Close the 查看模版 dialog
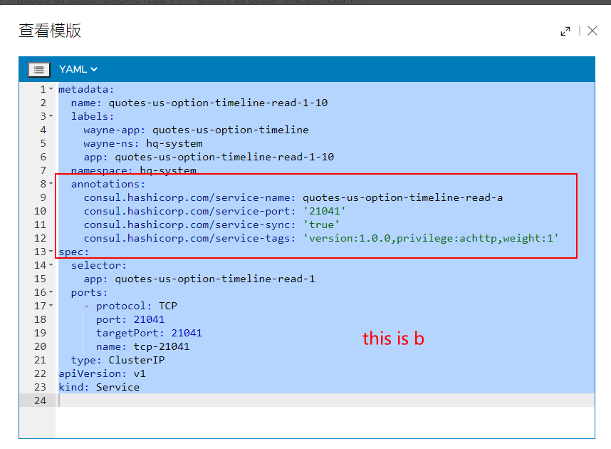Viewport: 611px width, 449px height. coord(592,31)
